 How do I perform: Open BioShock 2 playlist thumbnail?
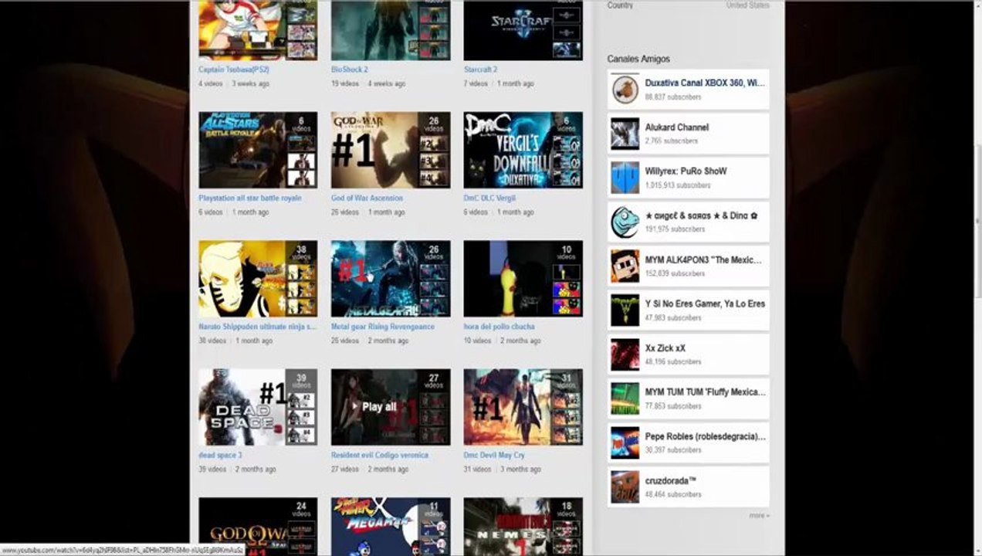(391, 30)
